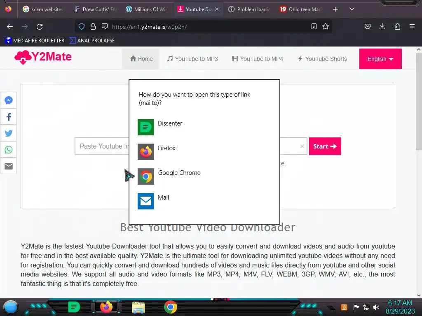The width and height of the screenshot is (422, 316).
Task: Expand the English language dropdown
Action: pos(380,59)
